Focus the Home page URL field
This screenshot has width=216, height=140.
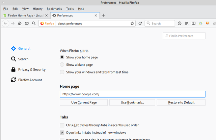click(133, 94)
